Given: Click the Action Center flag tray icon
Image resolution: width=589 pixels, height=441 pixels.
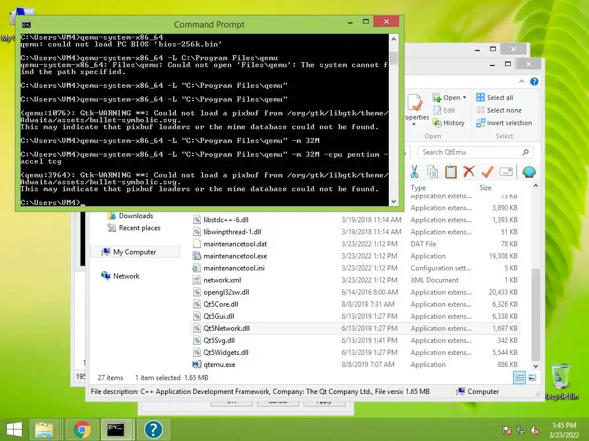Looking at the screenshot, I should [x=507, y=430].
